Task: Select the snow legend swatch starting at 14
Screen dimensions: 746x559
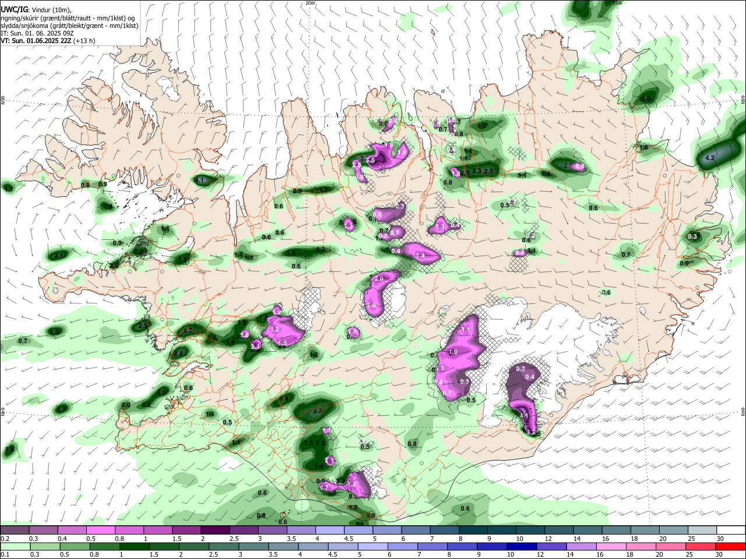Action: [588, 530]
